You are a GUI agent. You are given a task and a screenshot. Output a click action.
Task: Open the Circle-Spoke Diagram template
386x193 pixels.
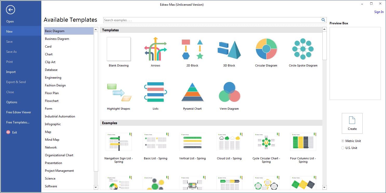pyautogui.click(x=303, y=49)
